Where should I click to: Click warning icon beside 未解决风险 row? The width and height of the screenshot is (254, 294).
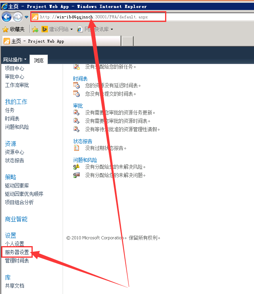[x=77, y=166]
